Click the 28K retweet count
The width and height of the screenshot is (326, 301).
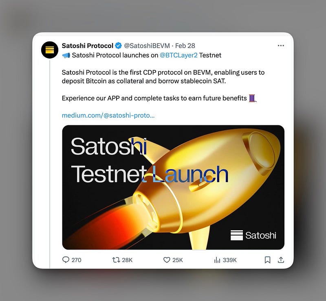(x=127, y=260)
